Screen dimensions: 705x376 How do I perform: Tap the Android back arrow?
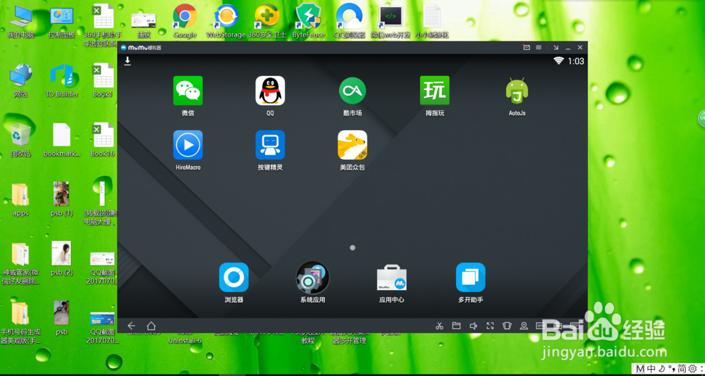click(131, 326)
